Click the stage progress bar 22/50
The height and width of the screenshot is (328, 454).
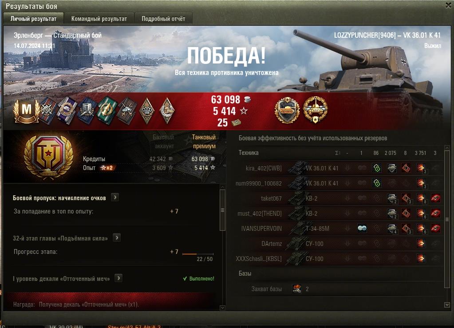click(198, 254)
